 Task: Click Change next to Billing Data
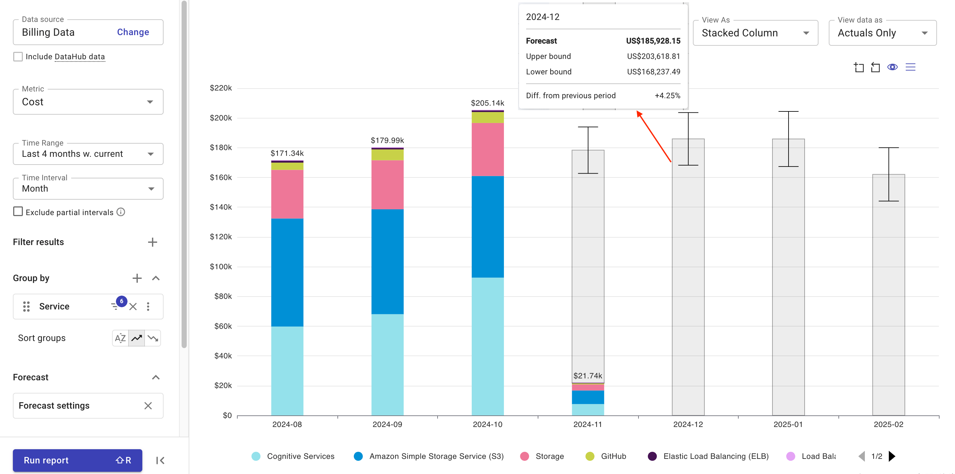[x=132, y=32]
